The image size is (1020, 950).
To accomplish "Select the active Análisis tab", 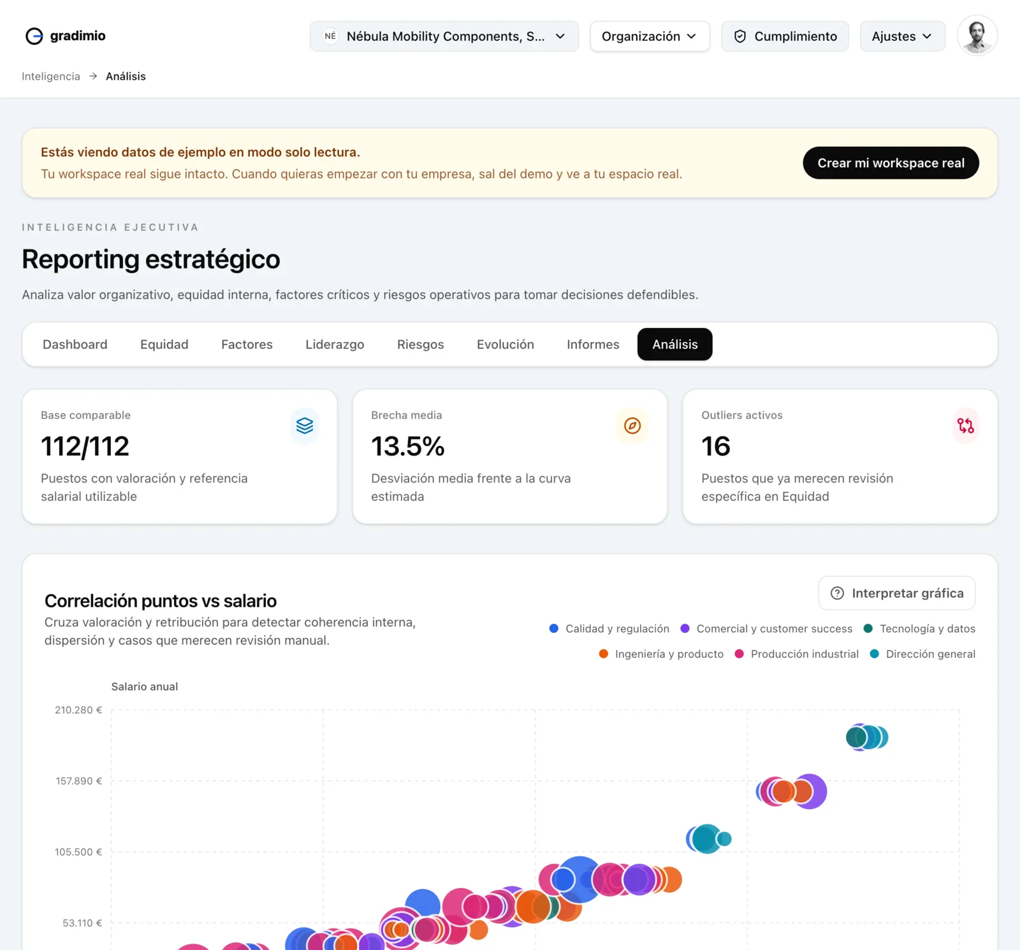I will [674, 345].
